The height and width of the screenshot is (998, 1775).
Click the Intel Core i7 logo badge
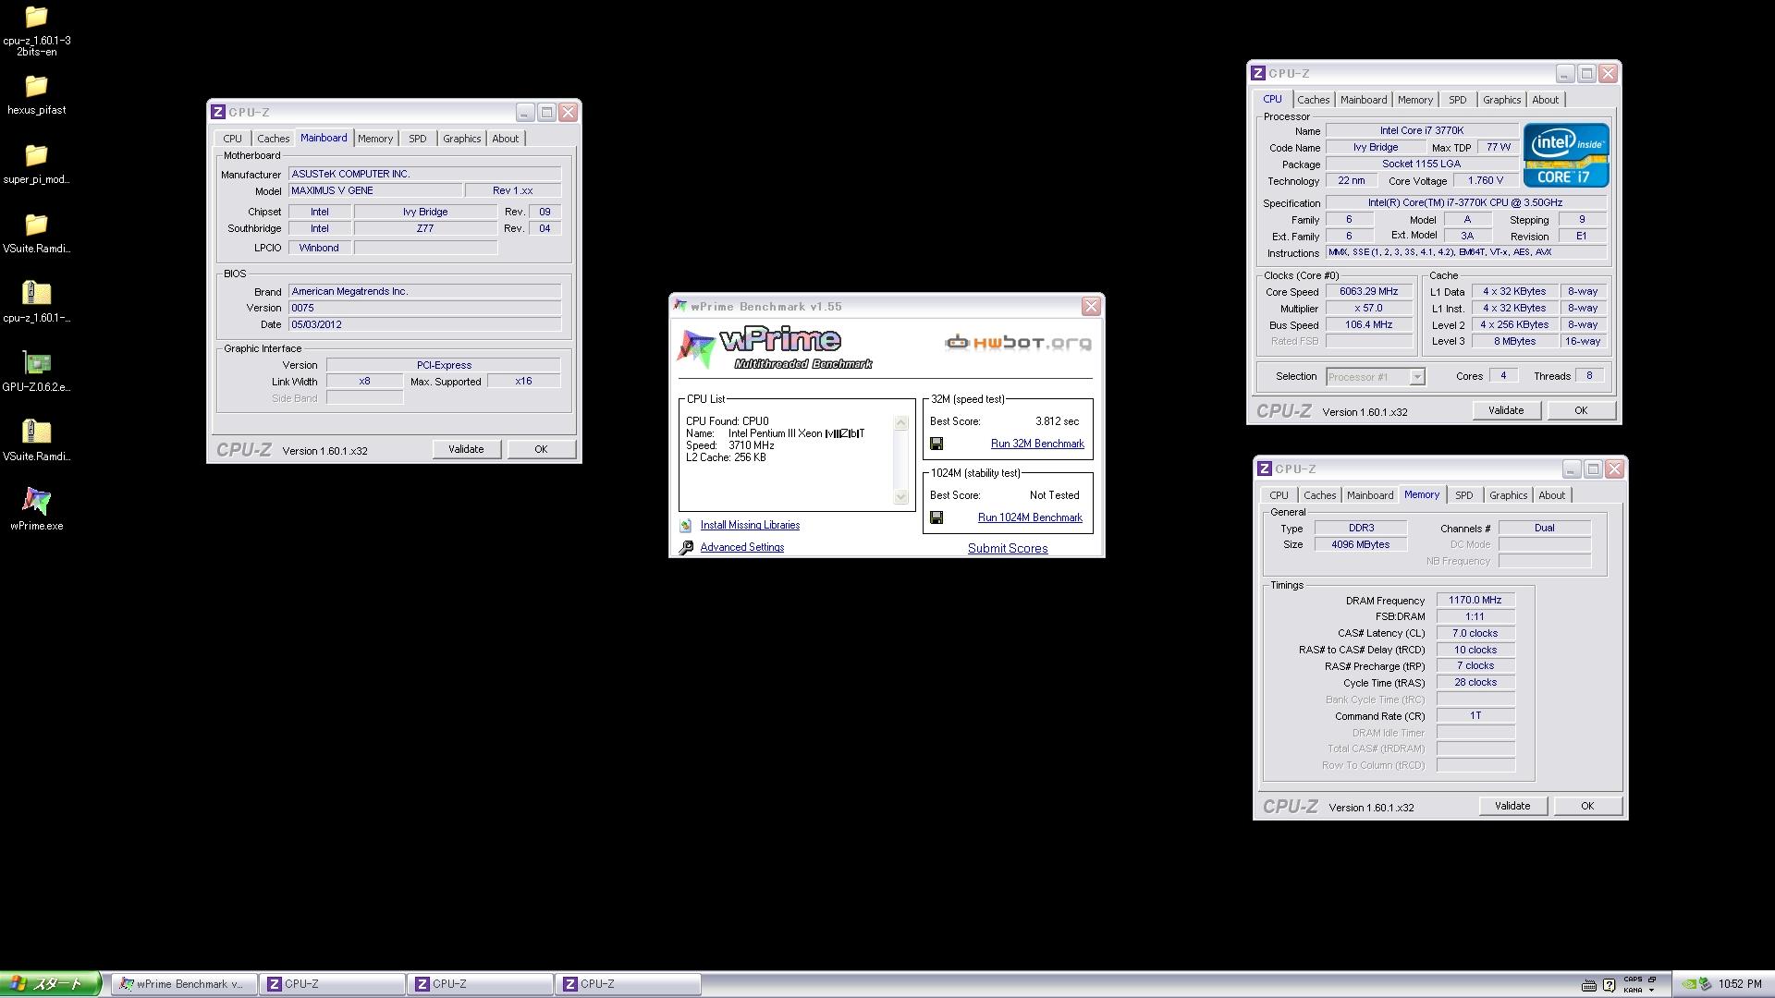click(x=1566, y=155)
